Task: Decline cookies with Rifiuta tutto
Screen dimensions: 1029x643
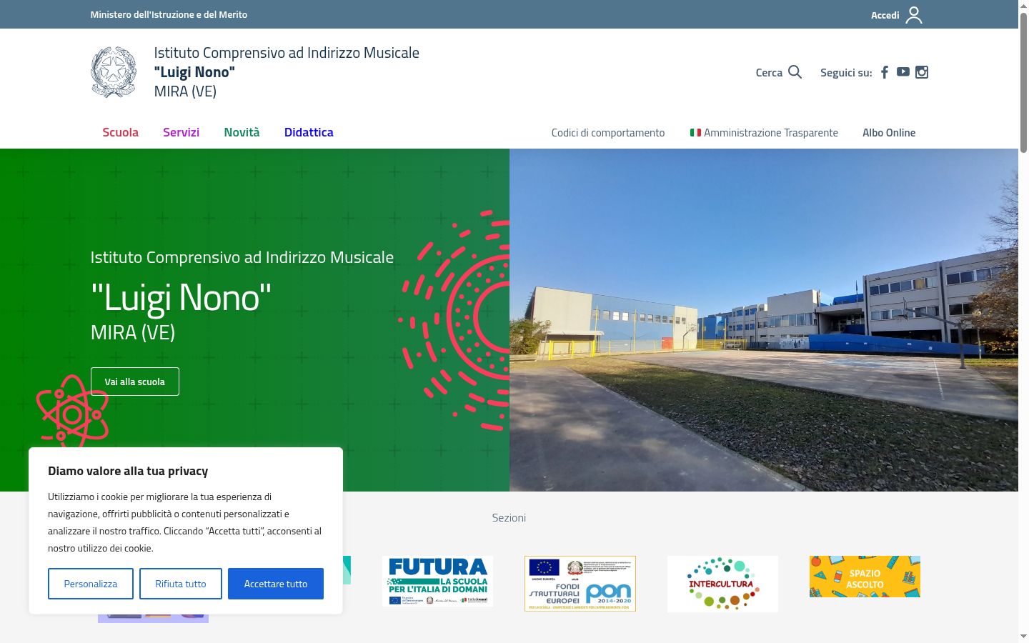Action: coord(181,584)
